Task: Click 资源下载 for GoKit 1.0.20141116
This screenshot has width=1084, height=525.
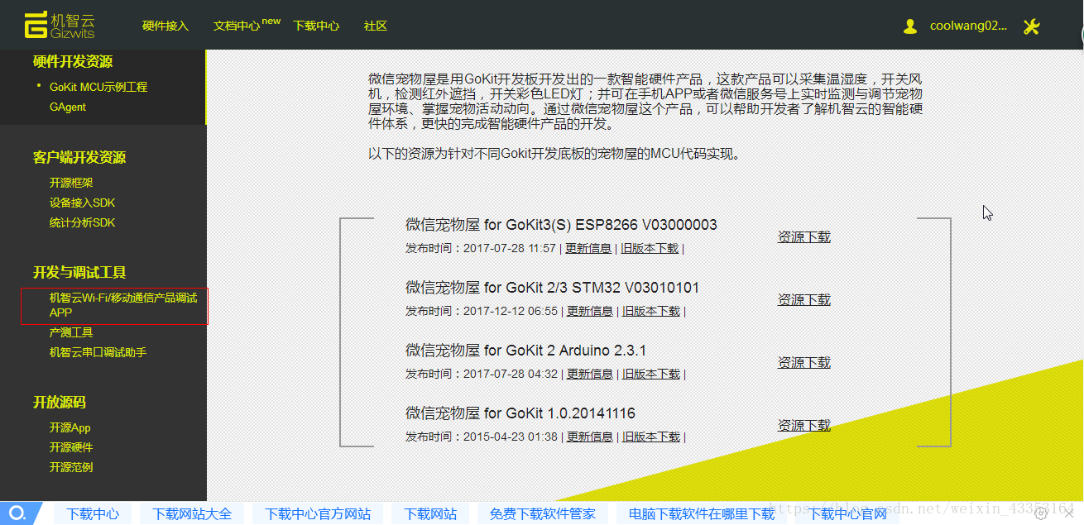Action: (x=803, y=425)
